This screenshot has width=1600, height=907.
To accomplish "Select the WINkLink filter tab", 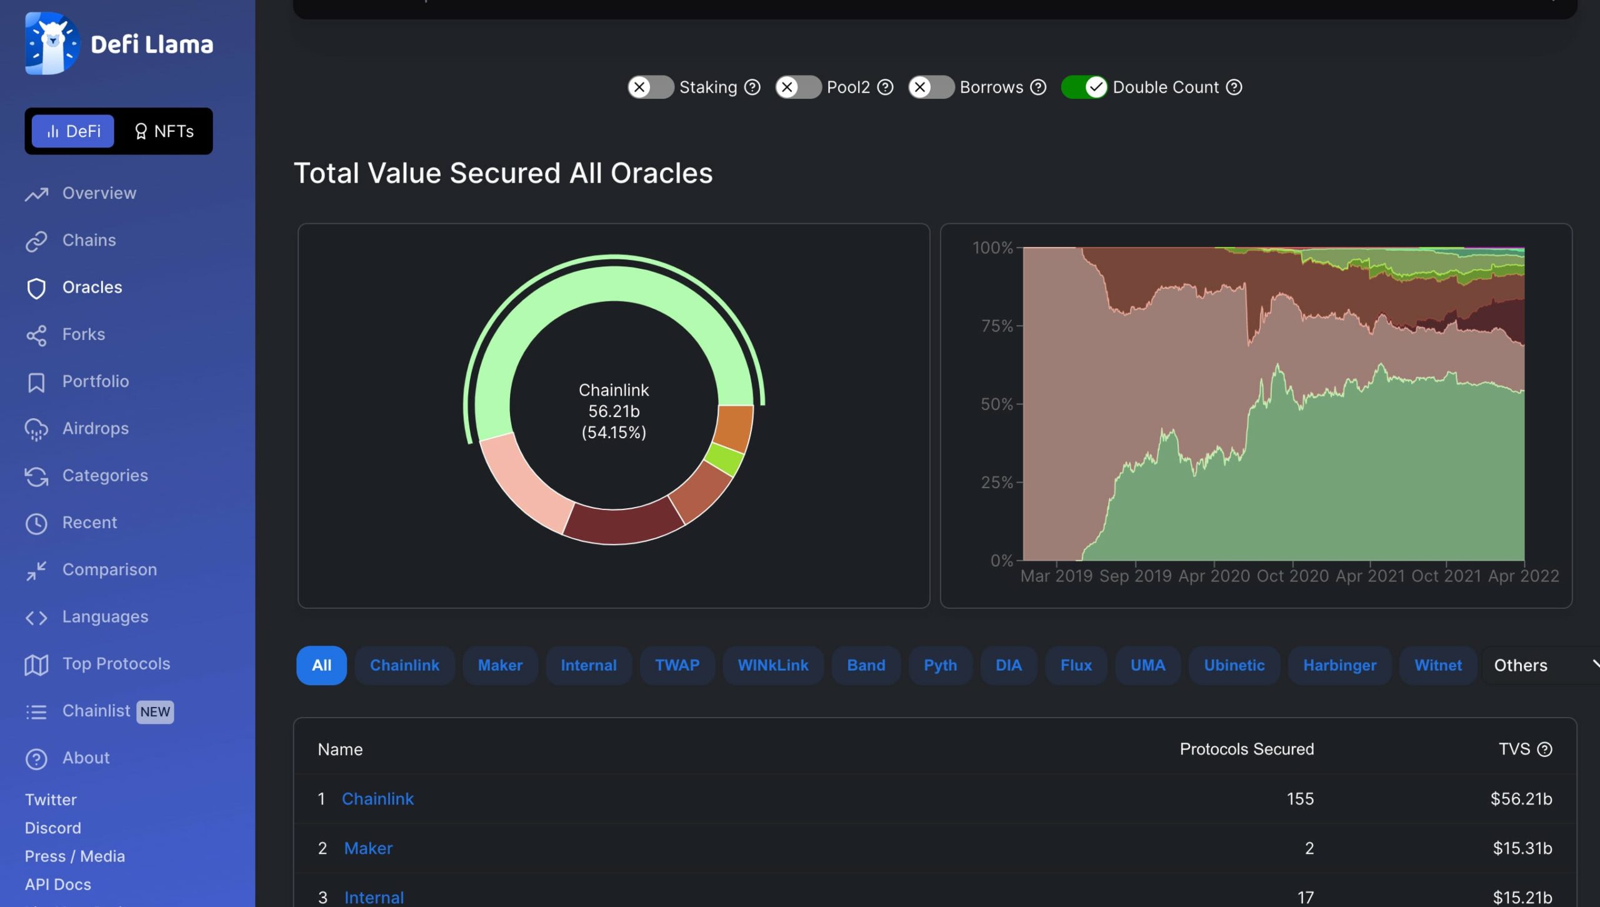I will pos(773,665).
